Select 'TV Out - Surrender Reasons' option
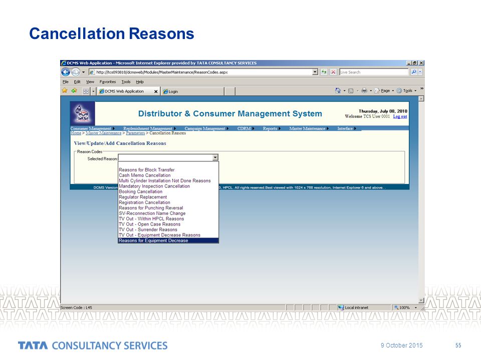481x360 pixels. pyautogui.click(x=168, y=229)
